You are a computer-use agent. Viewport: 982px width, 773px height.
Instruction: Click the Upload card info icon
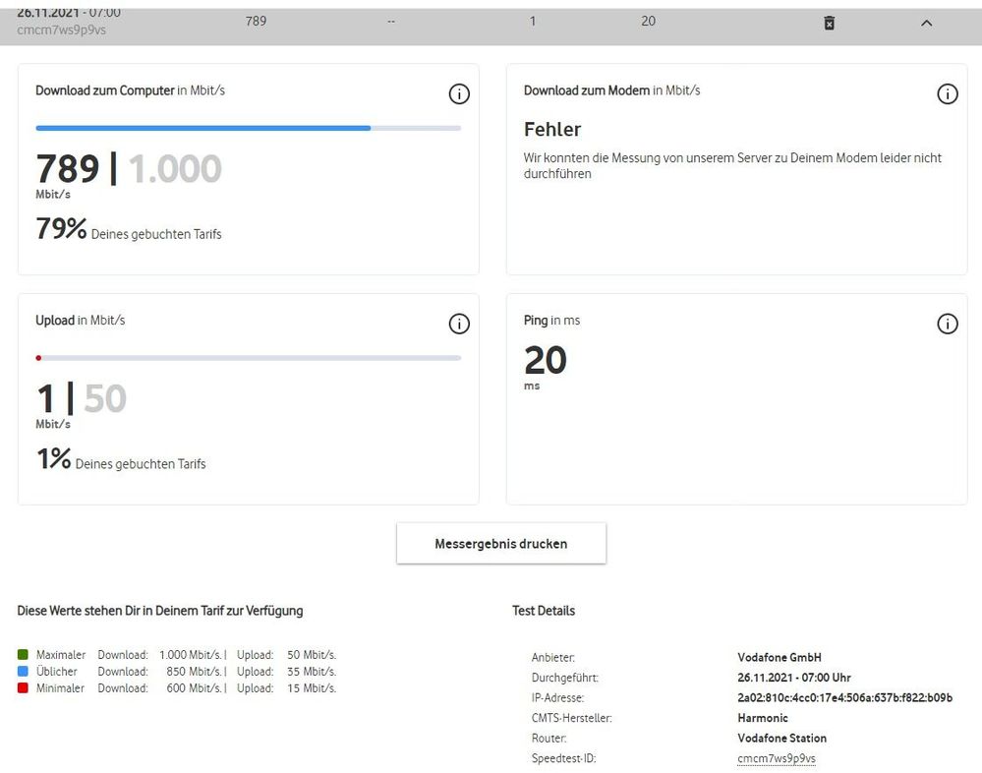click(x=459, y=325)
